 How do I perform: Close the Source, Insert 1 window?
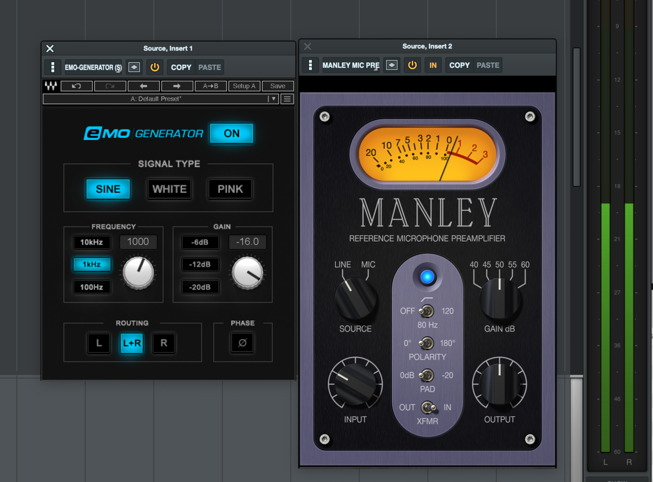(x=50, y=48)
